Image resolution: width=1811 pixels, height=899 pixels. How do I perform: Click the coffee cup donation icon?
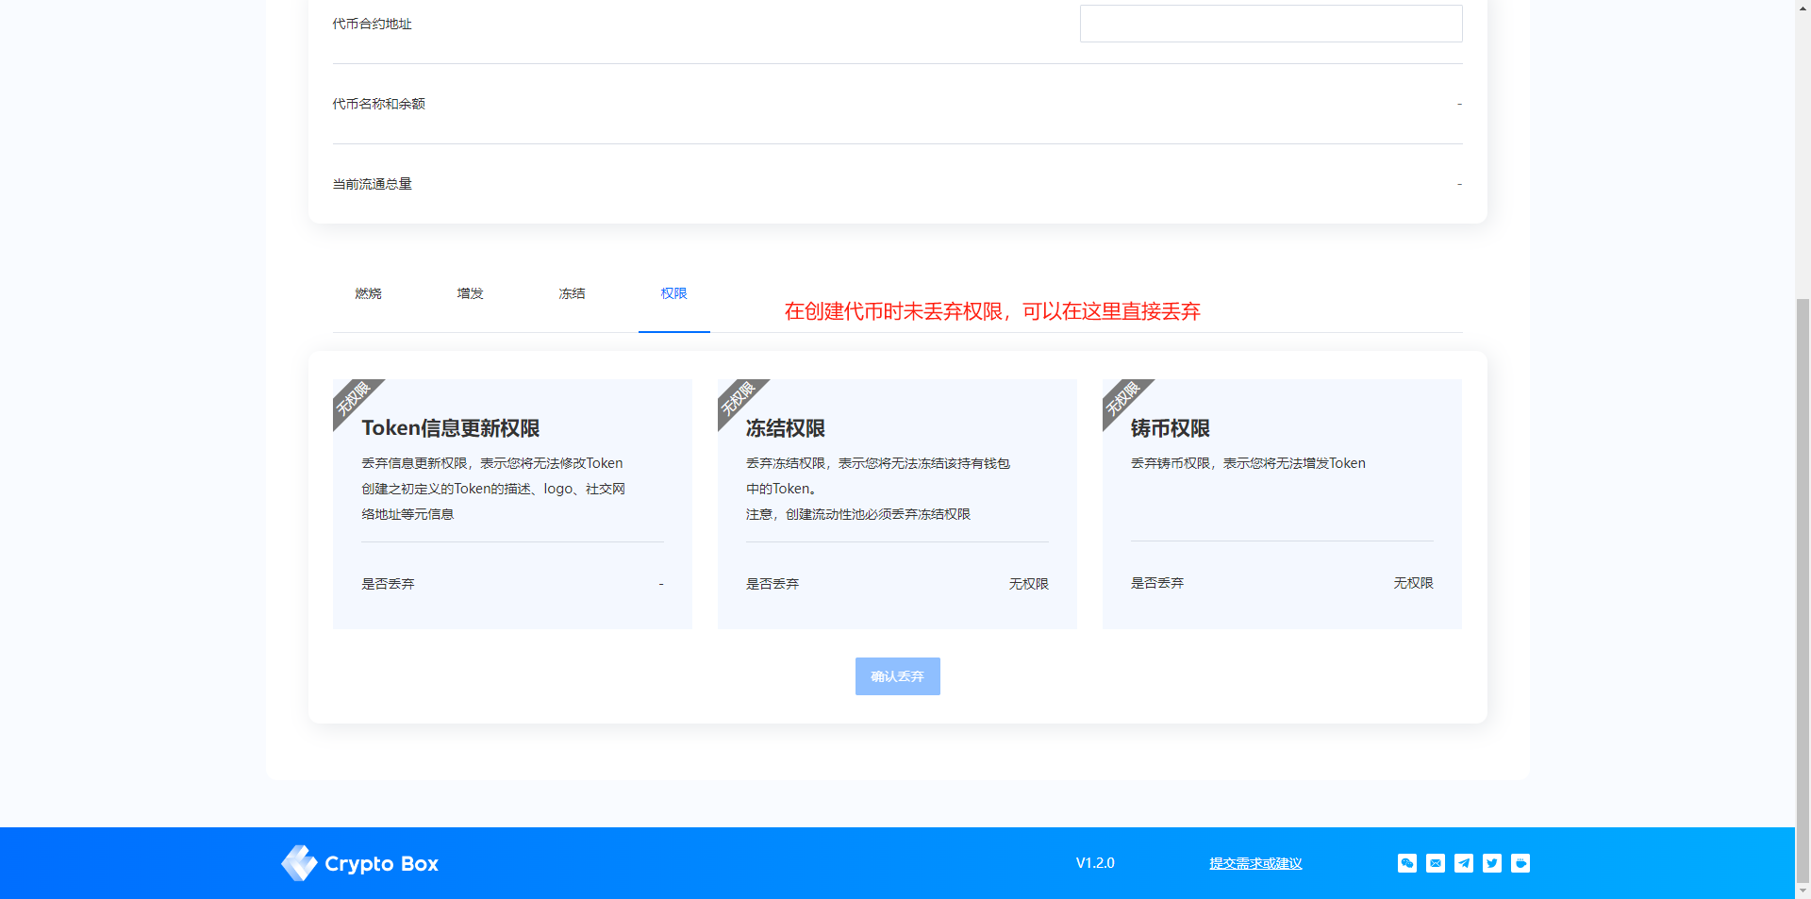[1520, 863]
